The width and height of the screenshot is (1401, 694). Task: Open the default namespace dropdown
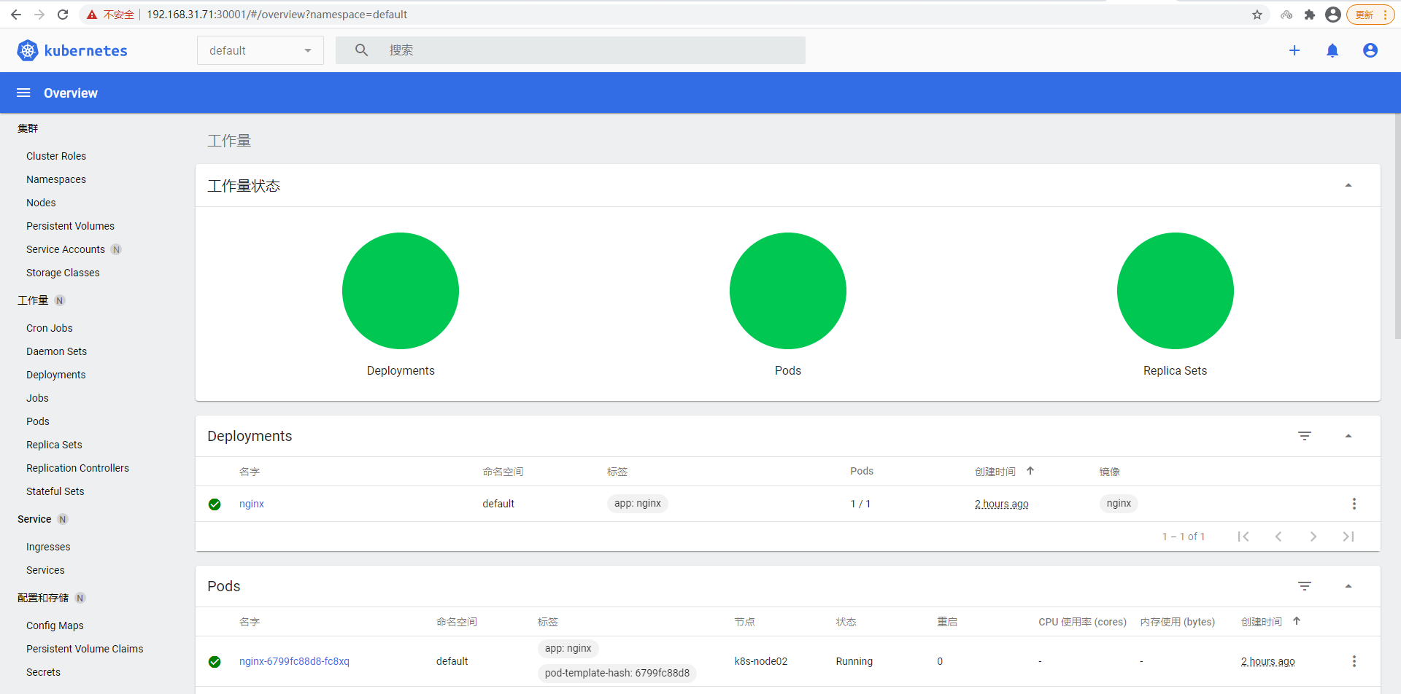[260, 50]
